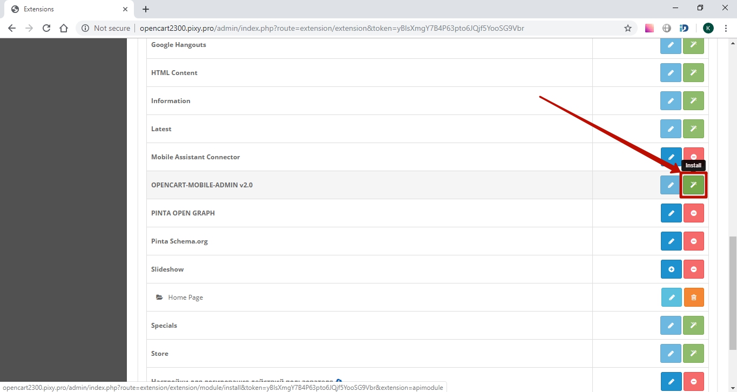Bookmark this page with the star icon

click(x=627, y=28)
